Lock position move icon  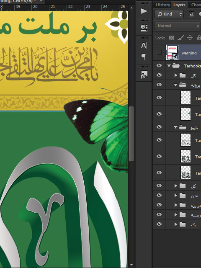click(190, 38)
